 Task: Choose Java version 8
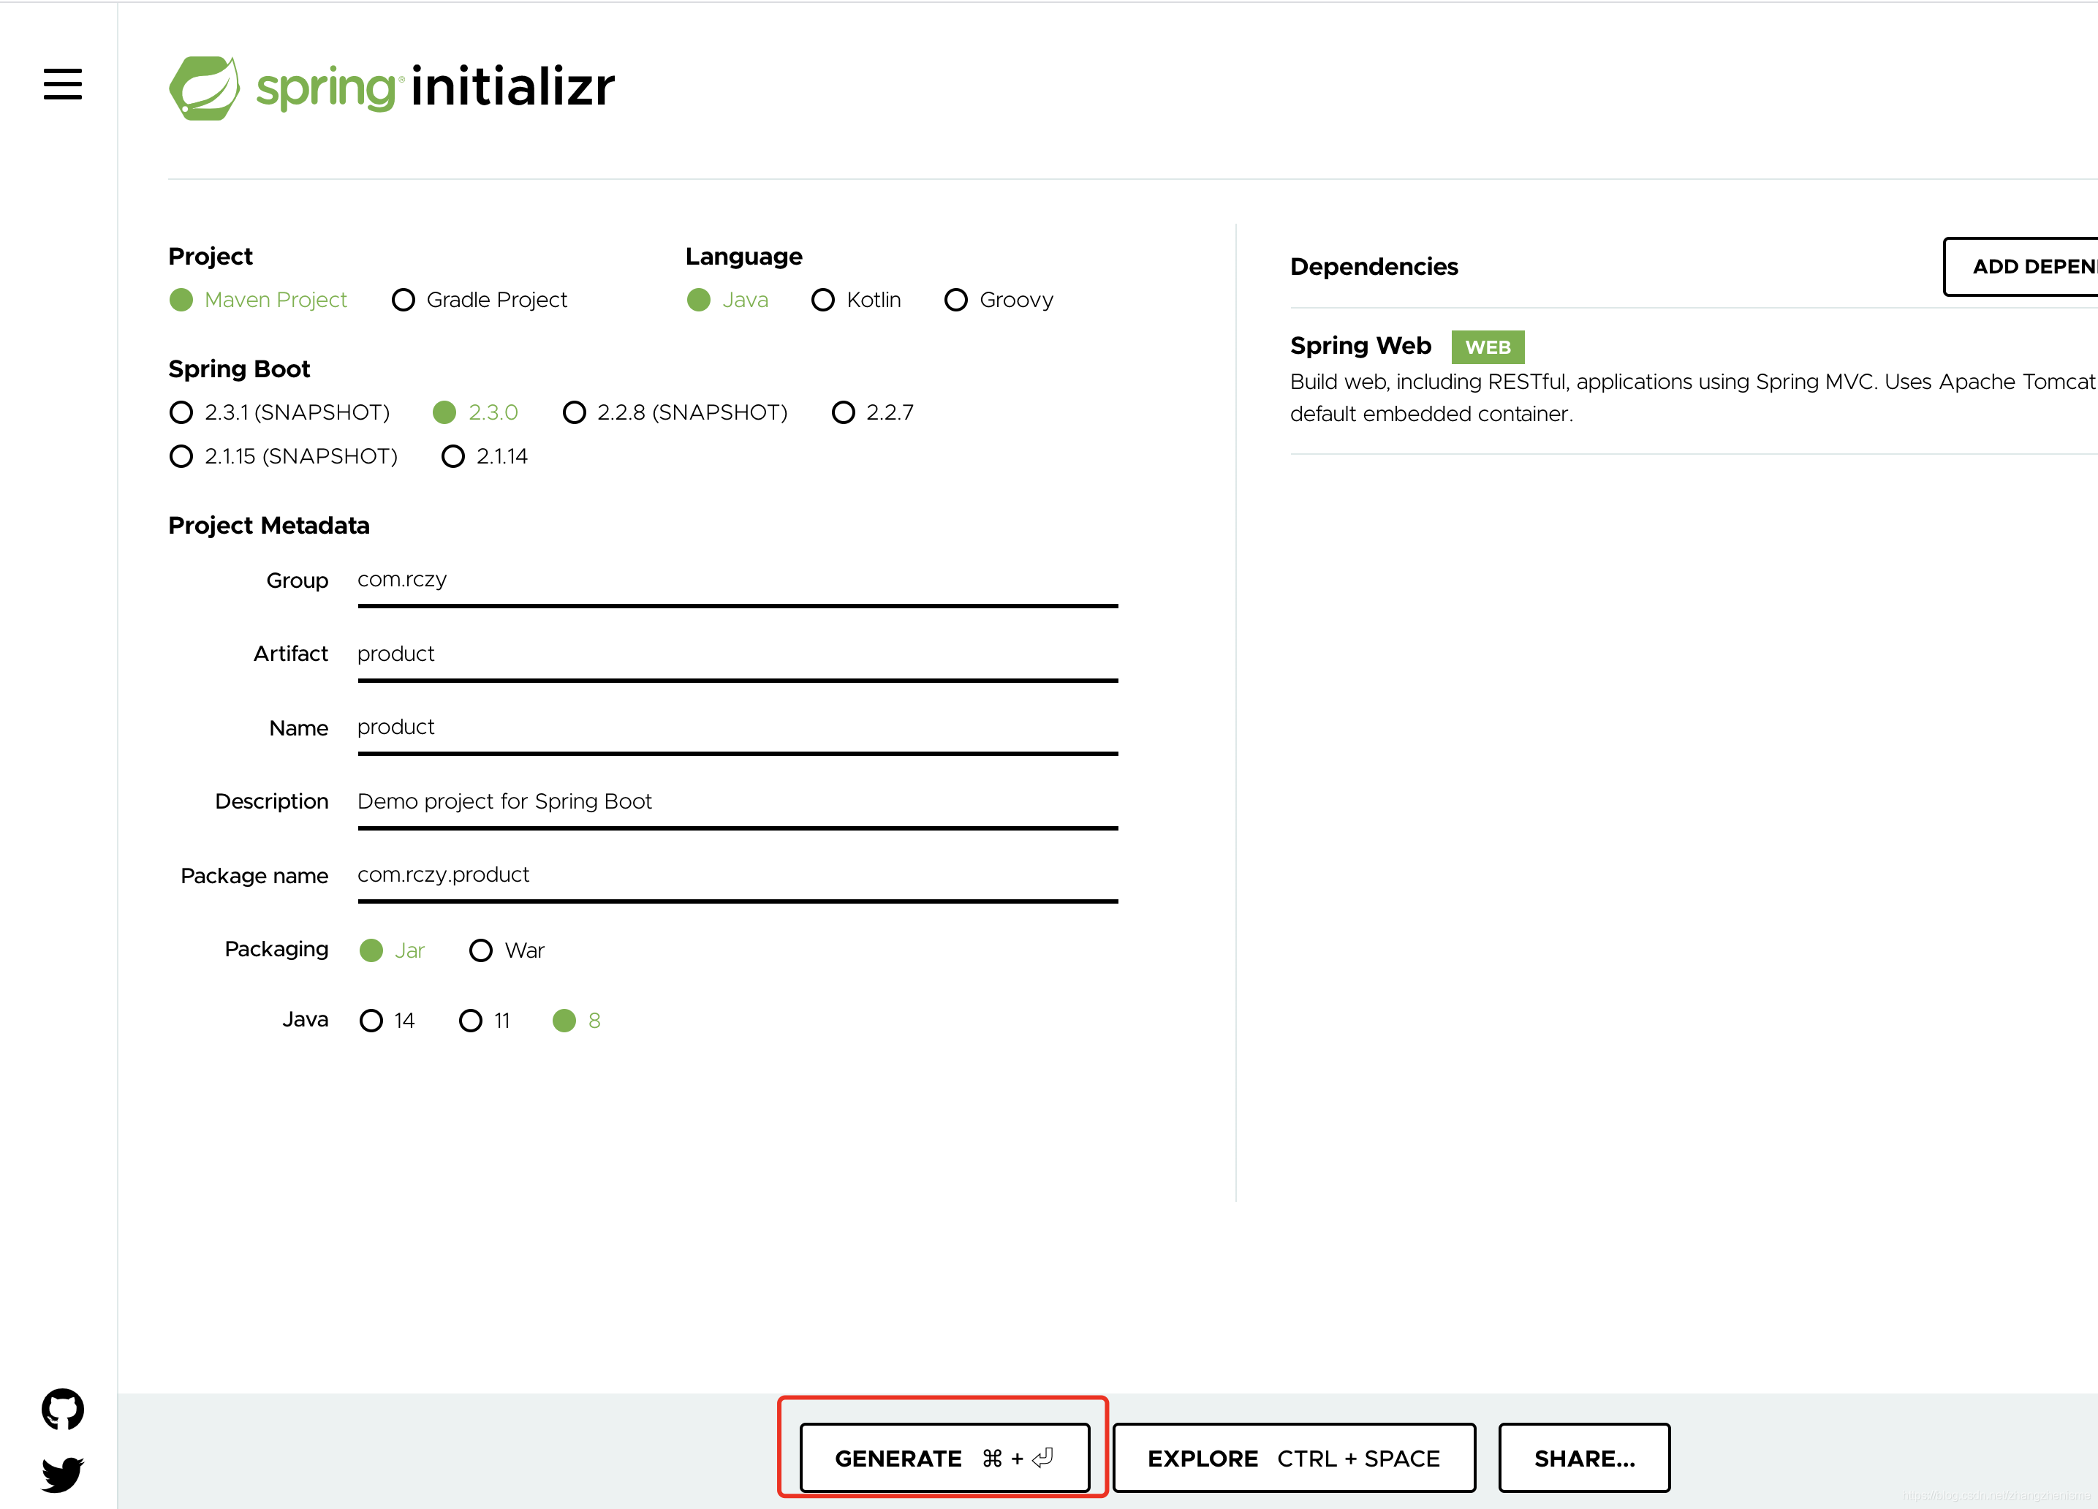[577, 1021]
